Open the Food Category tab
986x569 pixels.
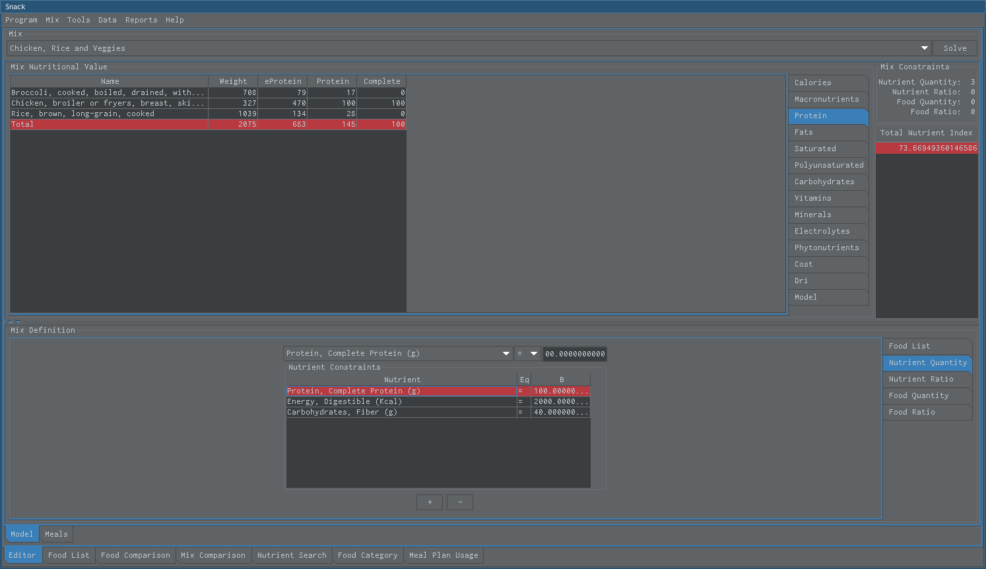tap(368, 555)
